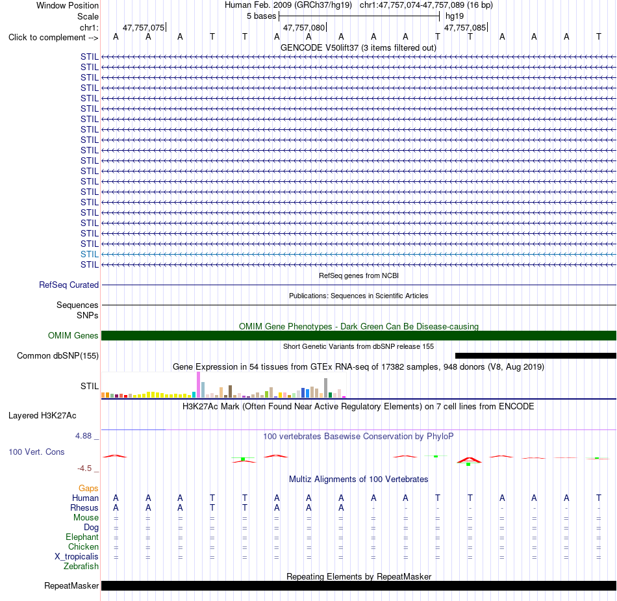Click the black RepeatMasker element bar
Screen dimensions: 617x601
point(359,585)
